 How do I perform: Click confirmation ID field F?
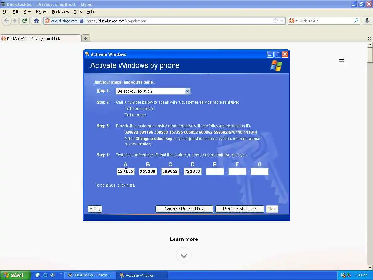tap(237, 171)
